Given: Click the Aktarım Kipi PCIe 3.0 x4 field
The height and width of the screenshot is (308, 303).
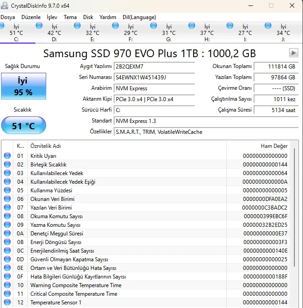Looking at the screenshot, I should point(154,99).
